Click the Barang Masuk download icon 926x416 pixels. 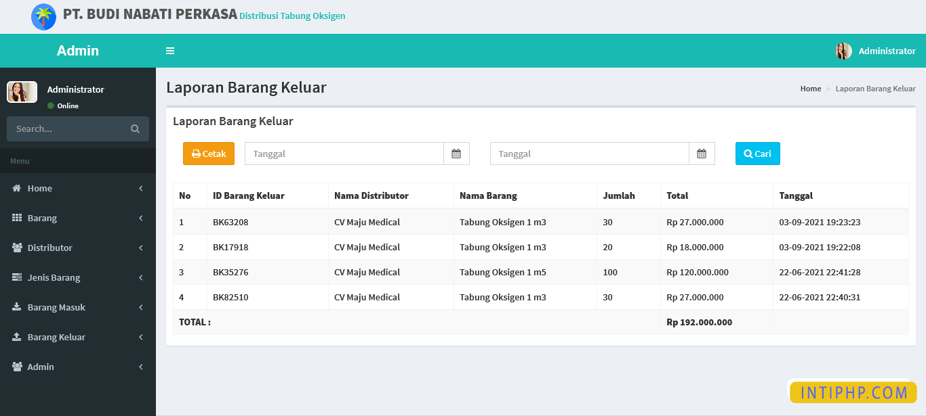tap(18, 307)
